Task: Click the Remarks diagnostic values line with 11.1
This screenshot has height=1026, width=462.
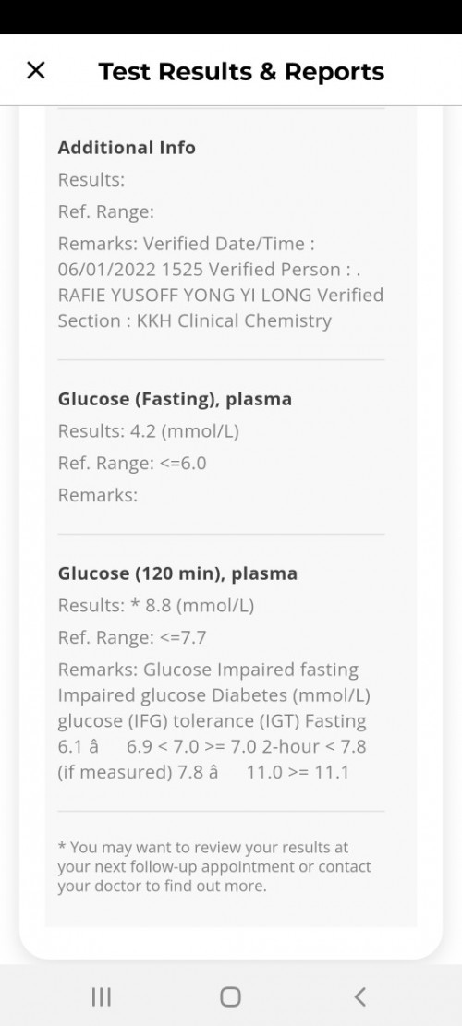Action: pos(203,773)
